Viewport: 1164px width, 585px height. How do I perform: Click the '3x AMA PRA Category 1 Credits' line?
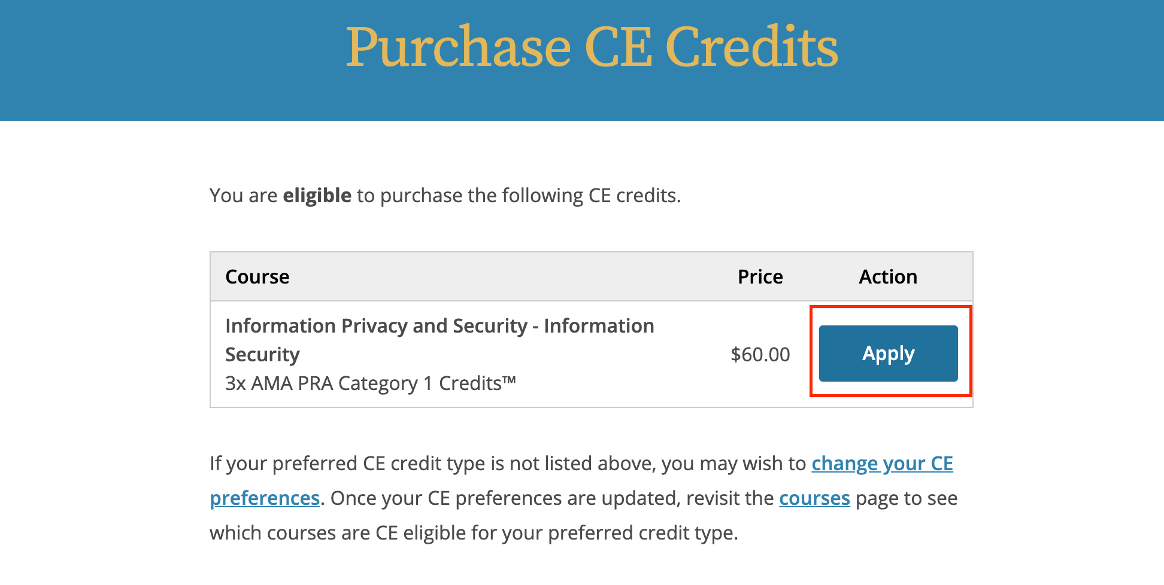tap(371, 383)
